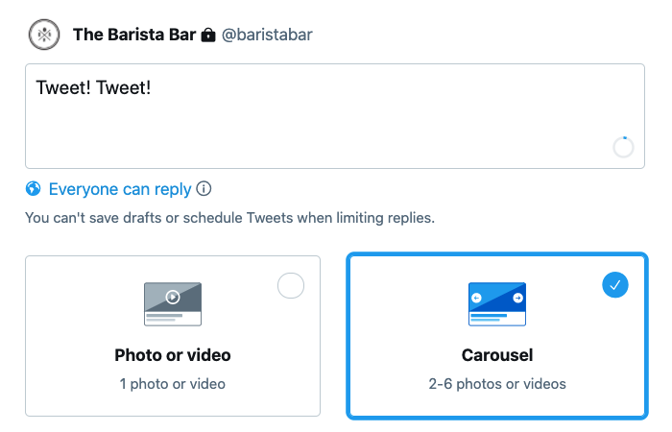The width and height of the screenshot is (672, 432).
Task: Choose the Carousel card title
Action: pyautogui.click(x=497, y=355)
